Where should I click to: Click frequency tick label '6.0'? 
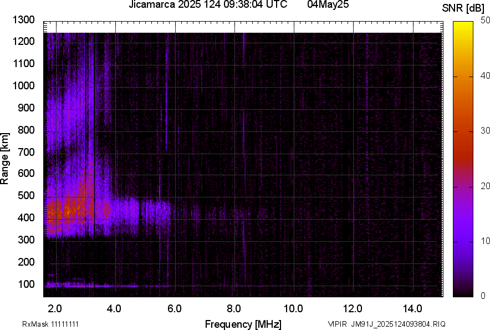point(175,309)
